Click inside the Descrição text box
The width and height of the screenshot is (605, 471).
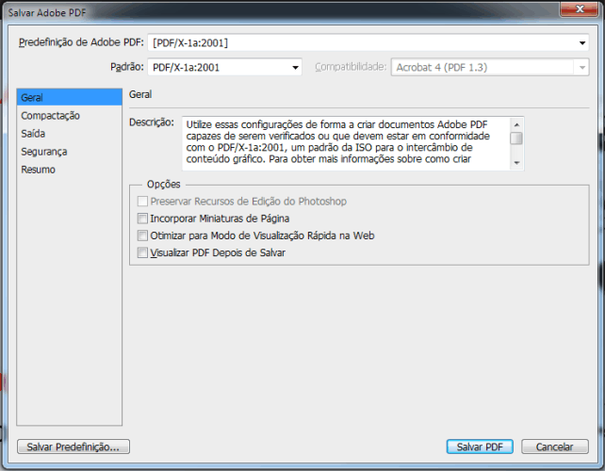(346, 143)
